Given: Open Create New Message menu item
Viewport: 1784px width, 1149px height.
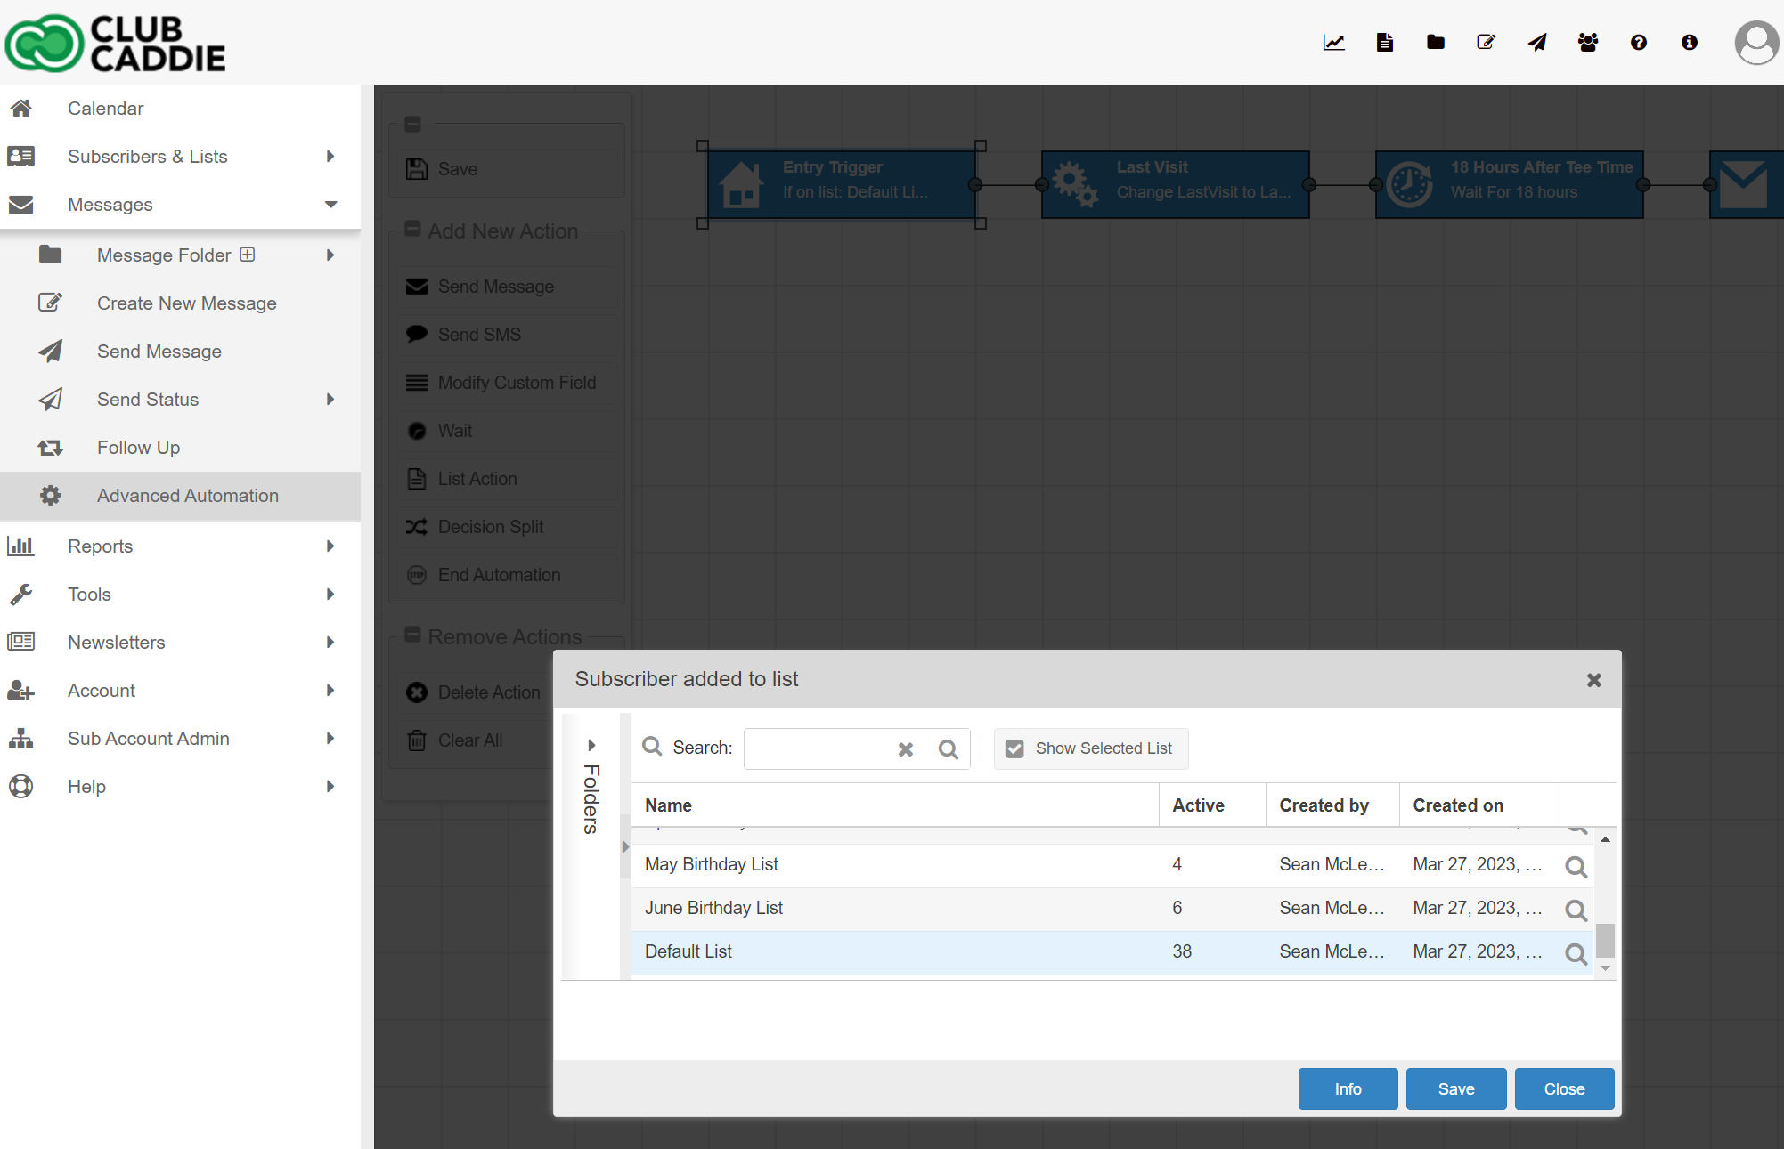Looking at the screenshot, I should pyautogui.click(x=187, y=303).
